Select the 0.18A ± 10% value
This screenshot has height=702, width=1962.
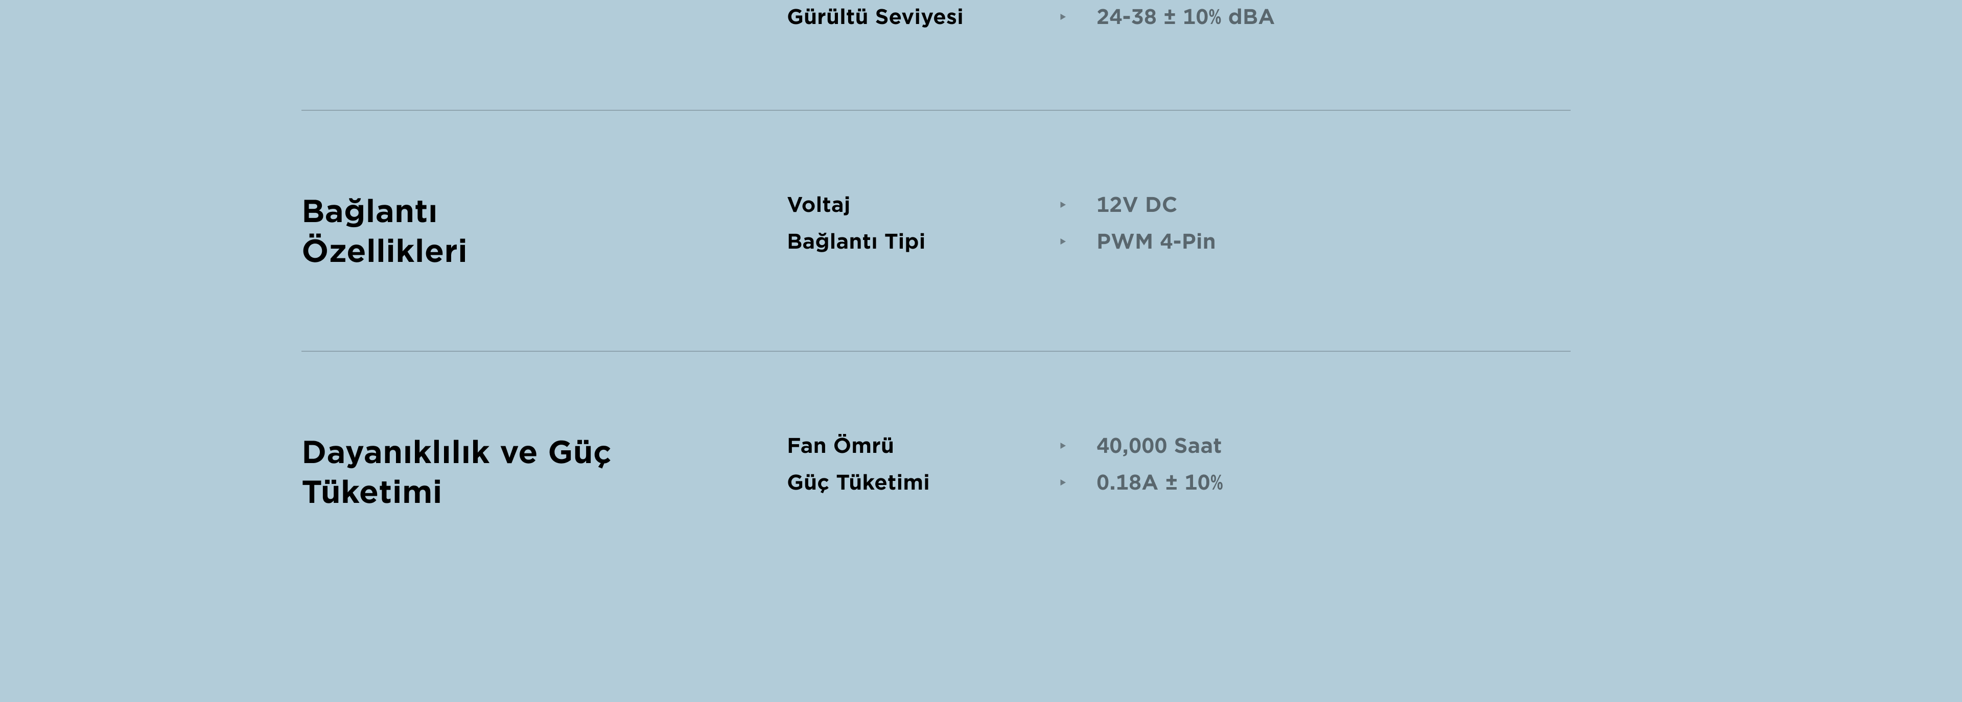(1159, 482)
